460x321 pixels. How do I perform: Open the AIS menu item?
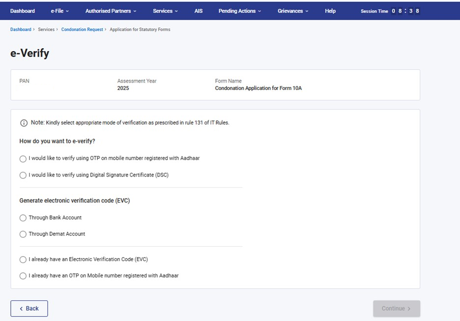pyautogui.click(x=199, y=11)
